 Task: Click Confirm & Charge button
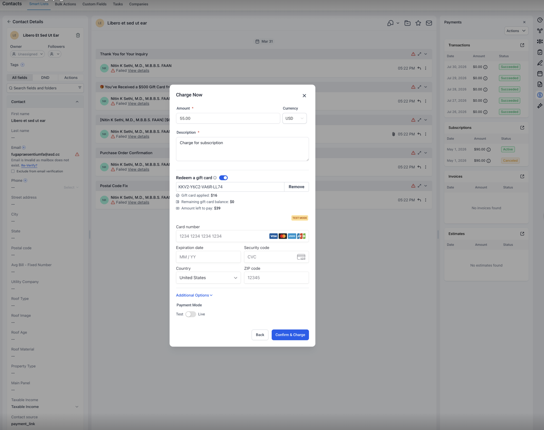click(290, 335)
